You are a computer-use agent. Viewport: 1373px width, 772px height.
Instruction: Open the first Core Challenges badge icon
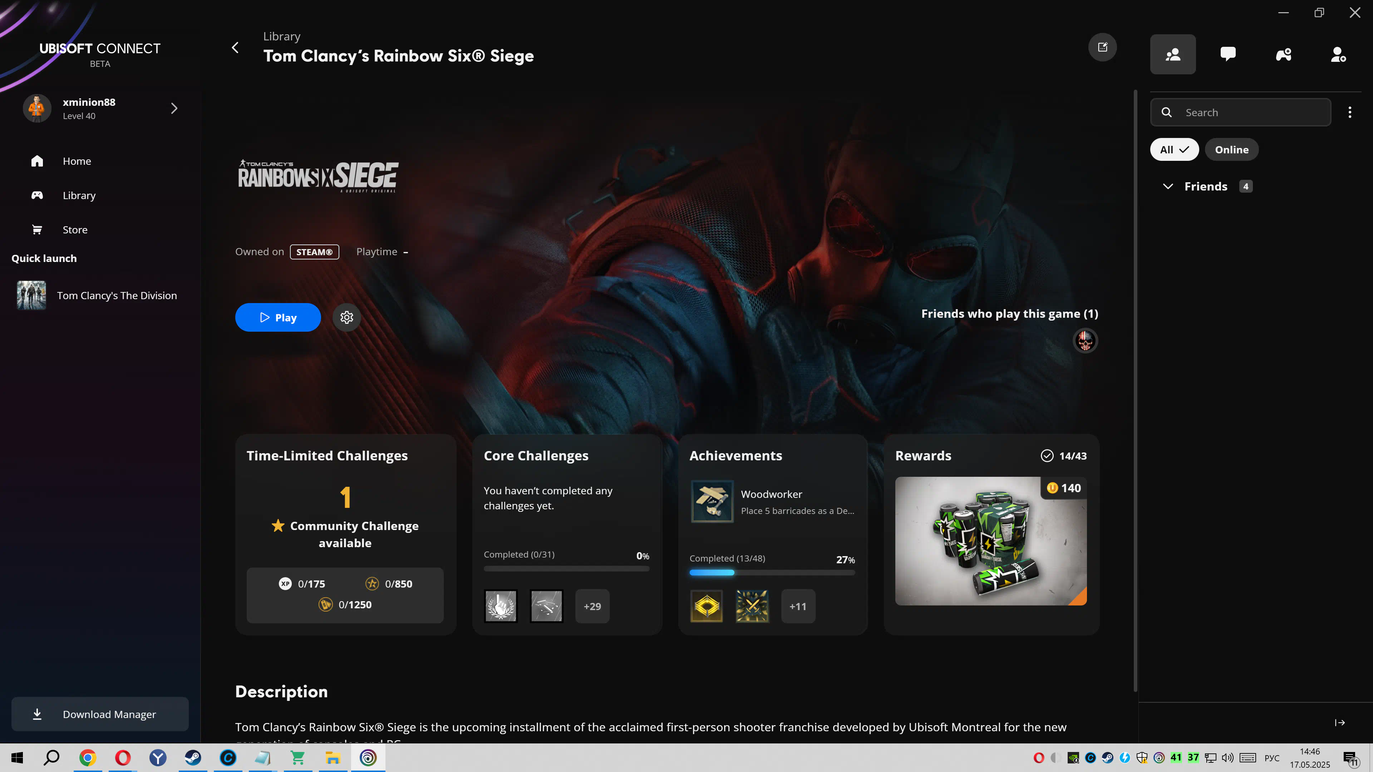point(501,606)
